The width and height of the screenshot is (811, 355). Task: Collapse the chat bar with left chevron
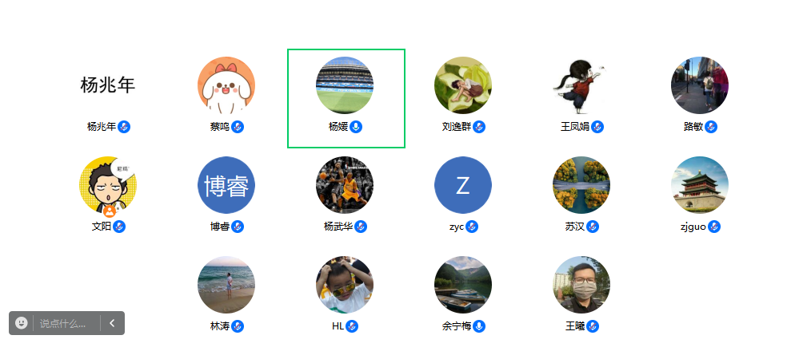tap(112, 323)
